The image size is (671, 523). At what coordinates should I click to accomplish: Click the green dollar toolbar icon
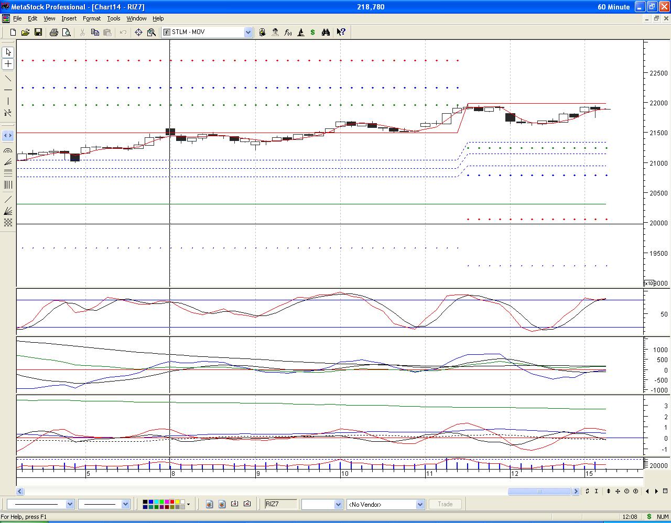pyautogui.click(x=313, y=32)
